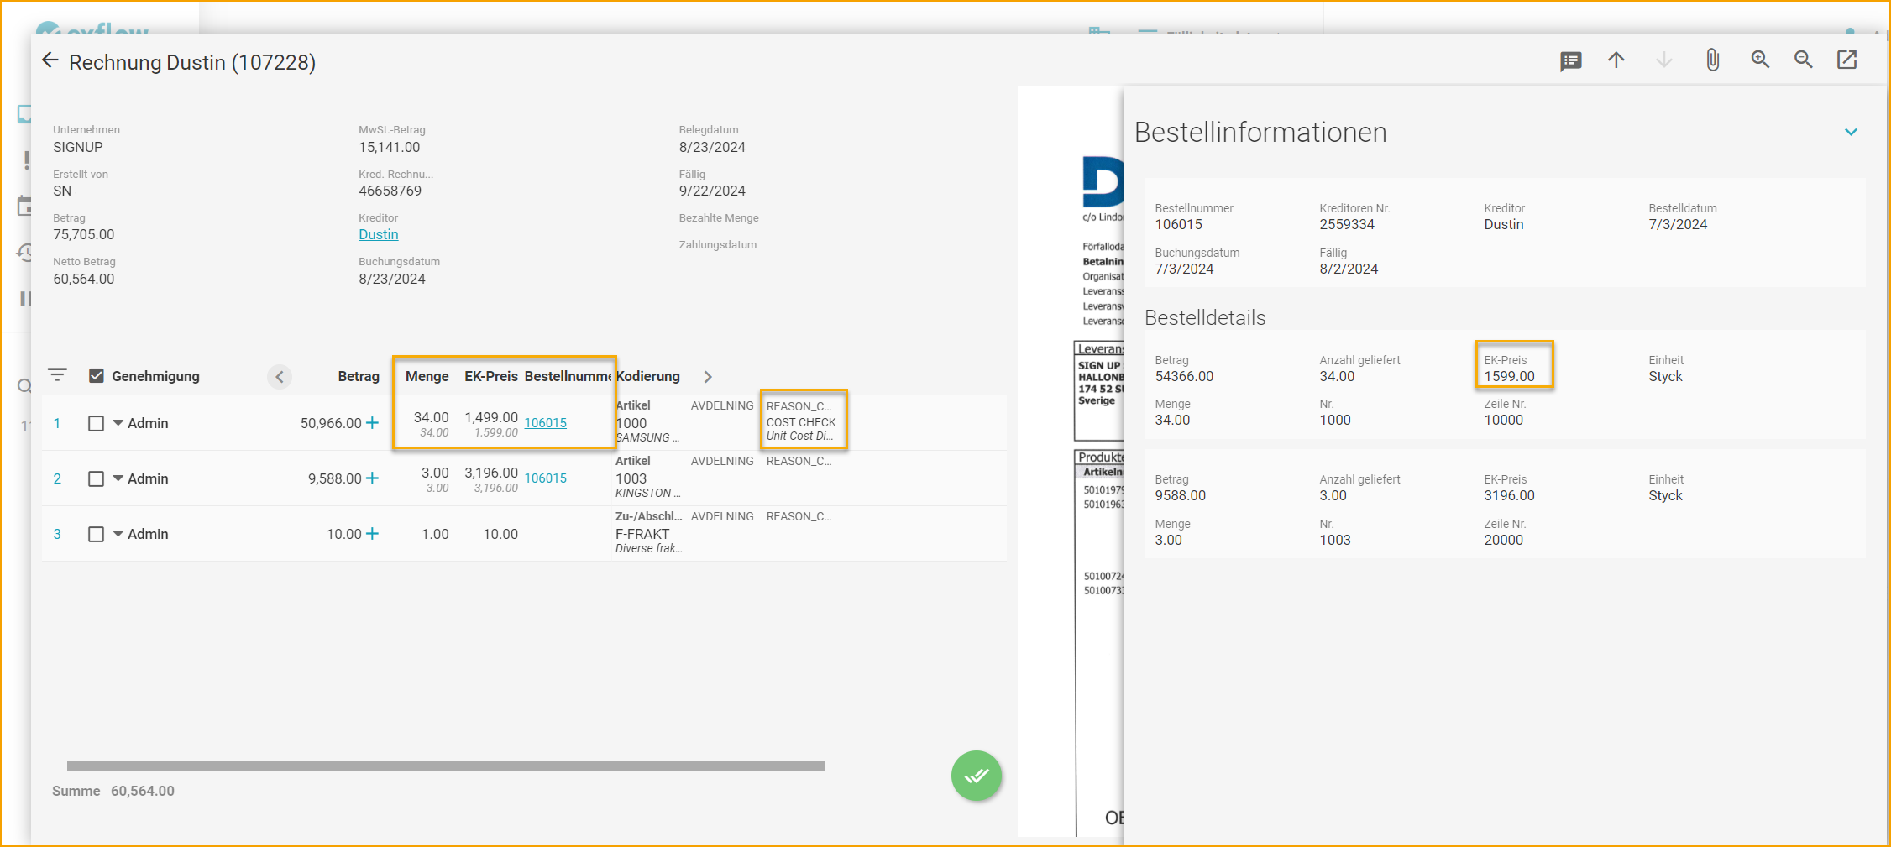Open invoice in new window icon
The height and width of the screenshot is (847, 1891).
[1846, 60]
